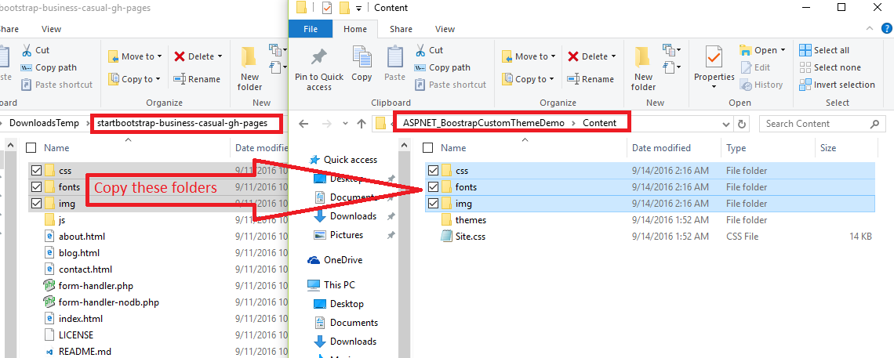The width and height of the screenshot is (894, 358).
Task: Click Select all in the Select group
Action: tap(824, 50)
